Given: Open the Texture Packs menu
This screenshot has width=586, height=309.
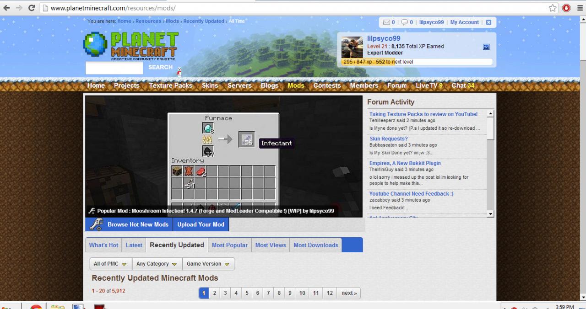Looking at the screenshot, I should pos(170,85).
